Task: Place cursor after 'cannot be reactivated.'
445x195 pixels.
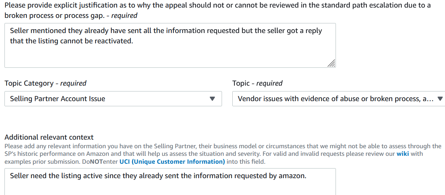Action: pos(133,41)
